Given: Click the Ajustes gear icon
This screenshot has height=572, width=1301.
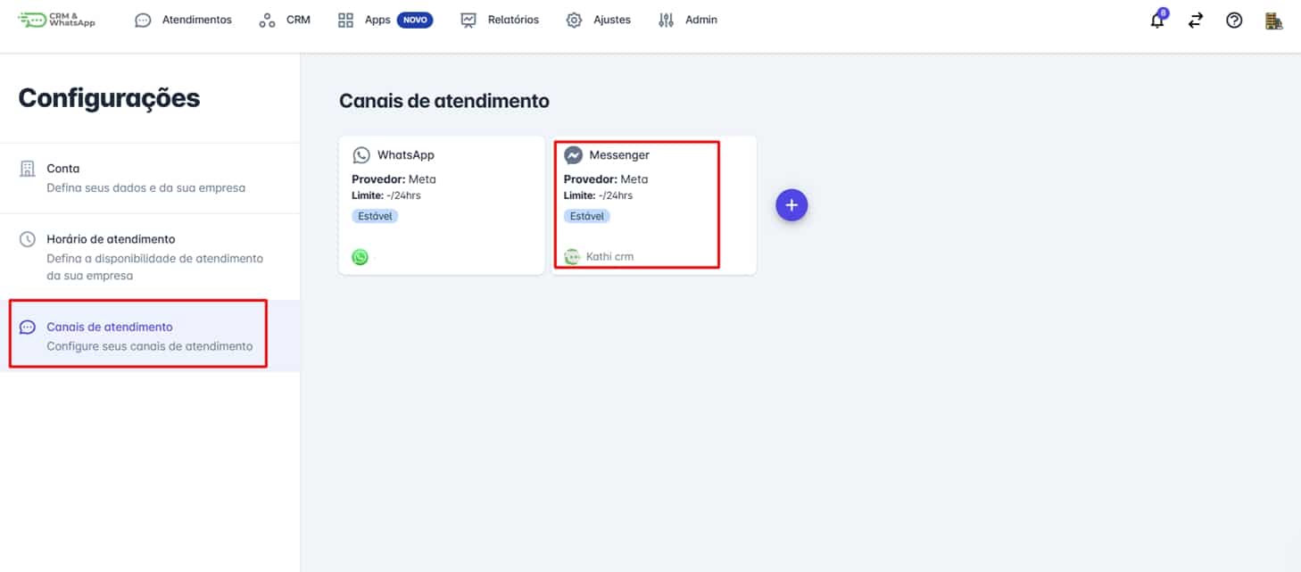Looking at the screenshot, I should point(574,20).
